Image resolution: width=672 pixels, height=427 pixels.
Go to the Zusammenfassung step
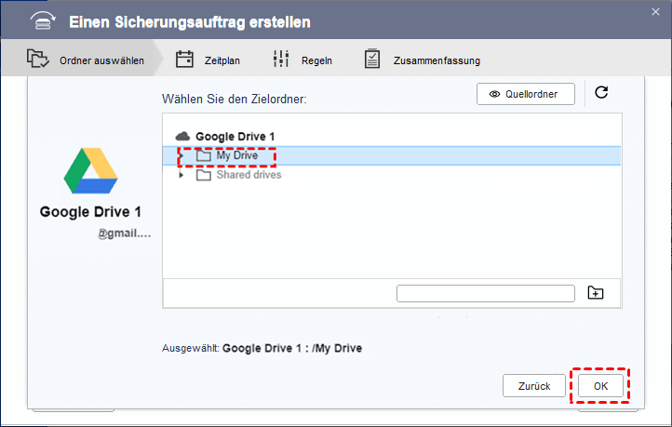click(x=434, y=60)
